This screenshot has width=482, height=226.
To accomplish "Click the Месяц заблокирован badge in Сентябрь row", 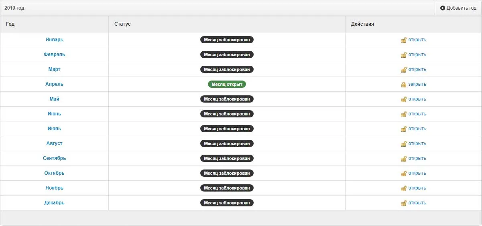I will click(x=227, y=158).
